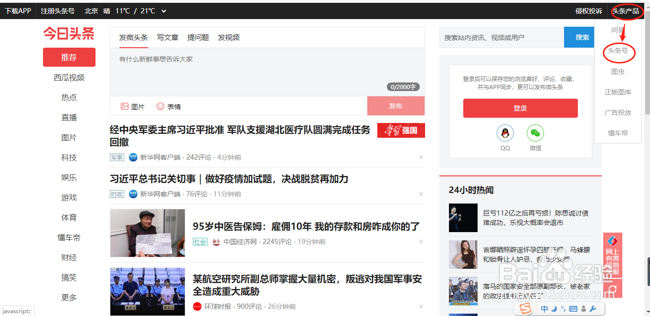This screenshot has width=650, height=316.
Task: Click 新华网客户端 avatar on the 76评论 article
Action: pyautogui.click(x=133, y=194)
